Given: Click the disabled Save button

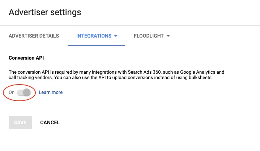Looking at the screenshot, I should click(20, 122).
